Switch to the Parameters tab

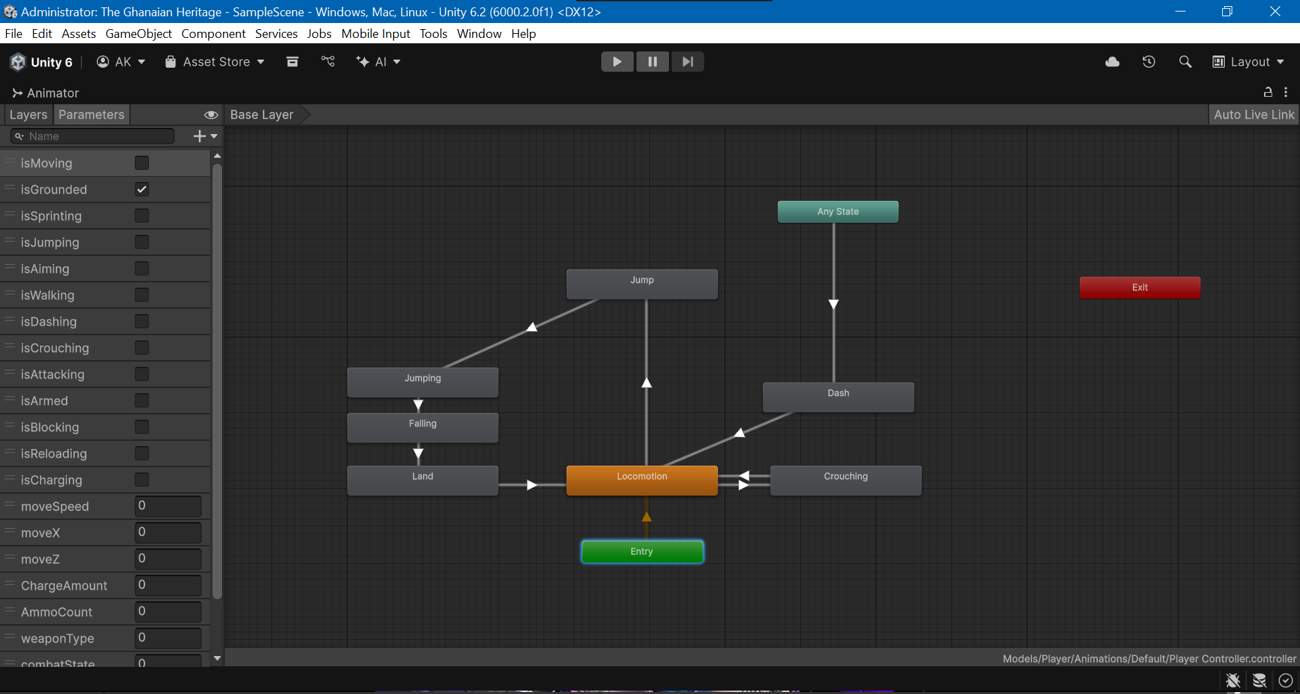click(x=91, y=114)
